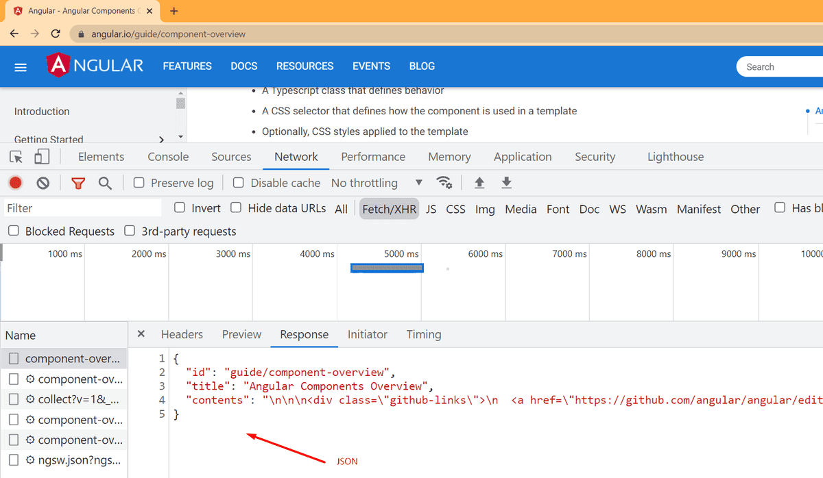Clear all network requests
The height and width of the screenshot is (478, 823).
click(x=43, y=182)
